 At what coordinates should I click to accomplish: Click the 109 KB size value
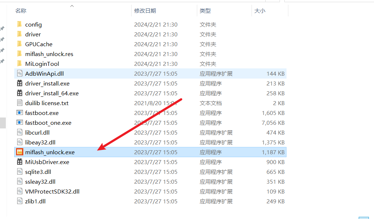276,191
